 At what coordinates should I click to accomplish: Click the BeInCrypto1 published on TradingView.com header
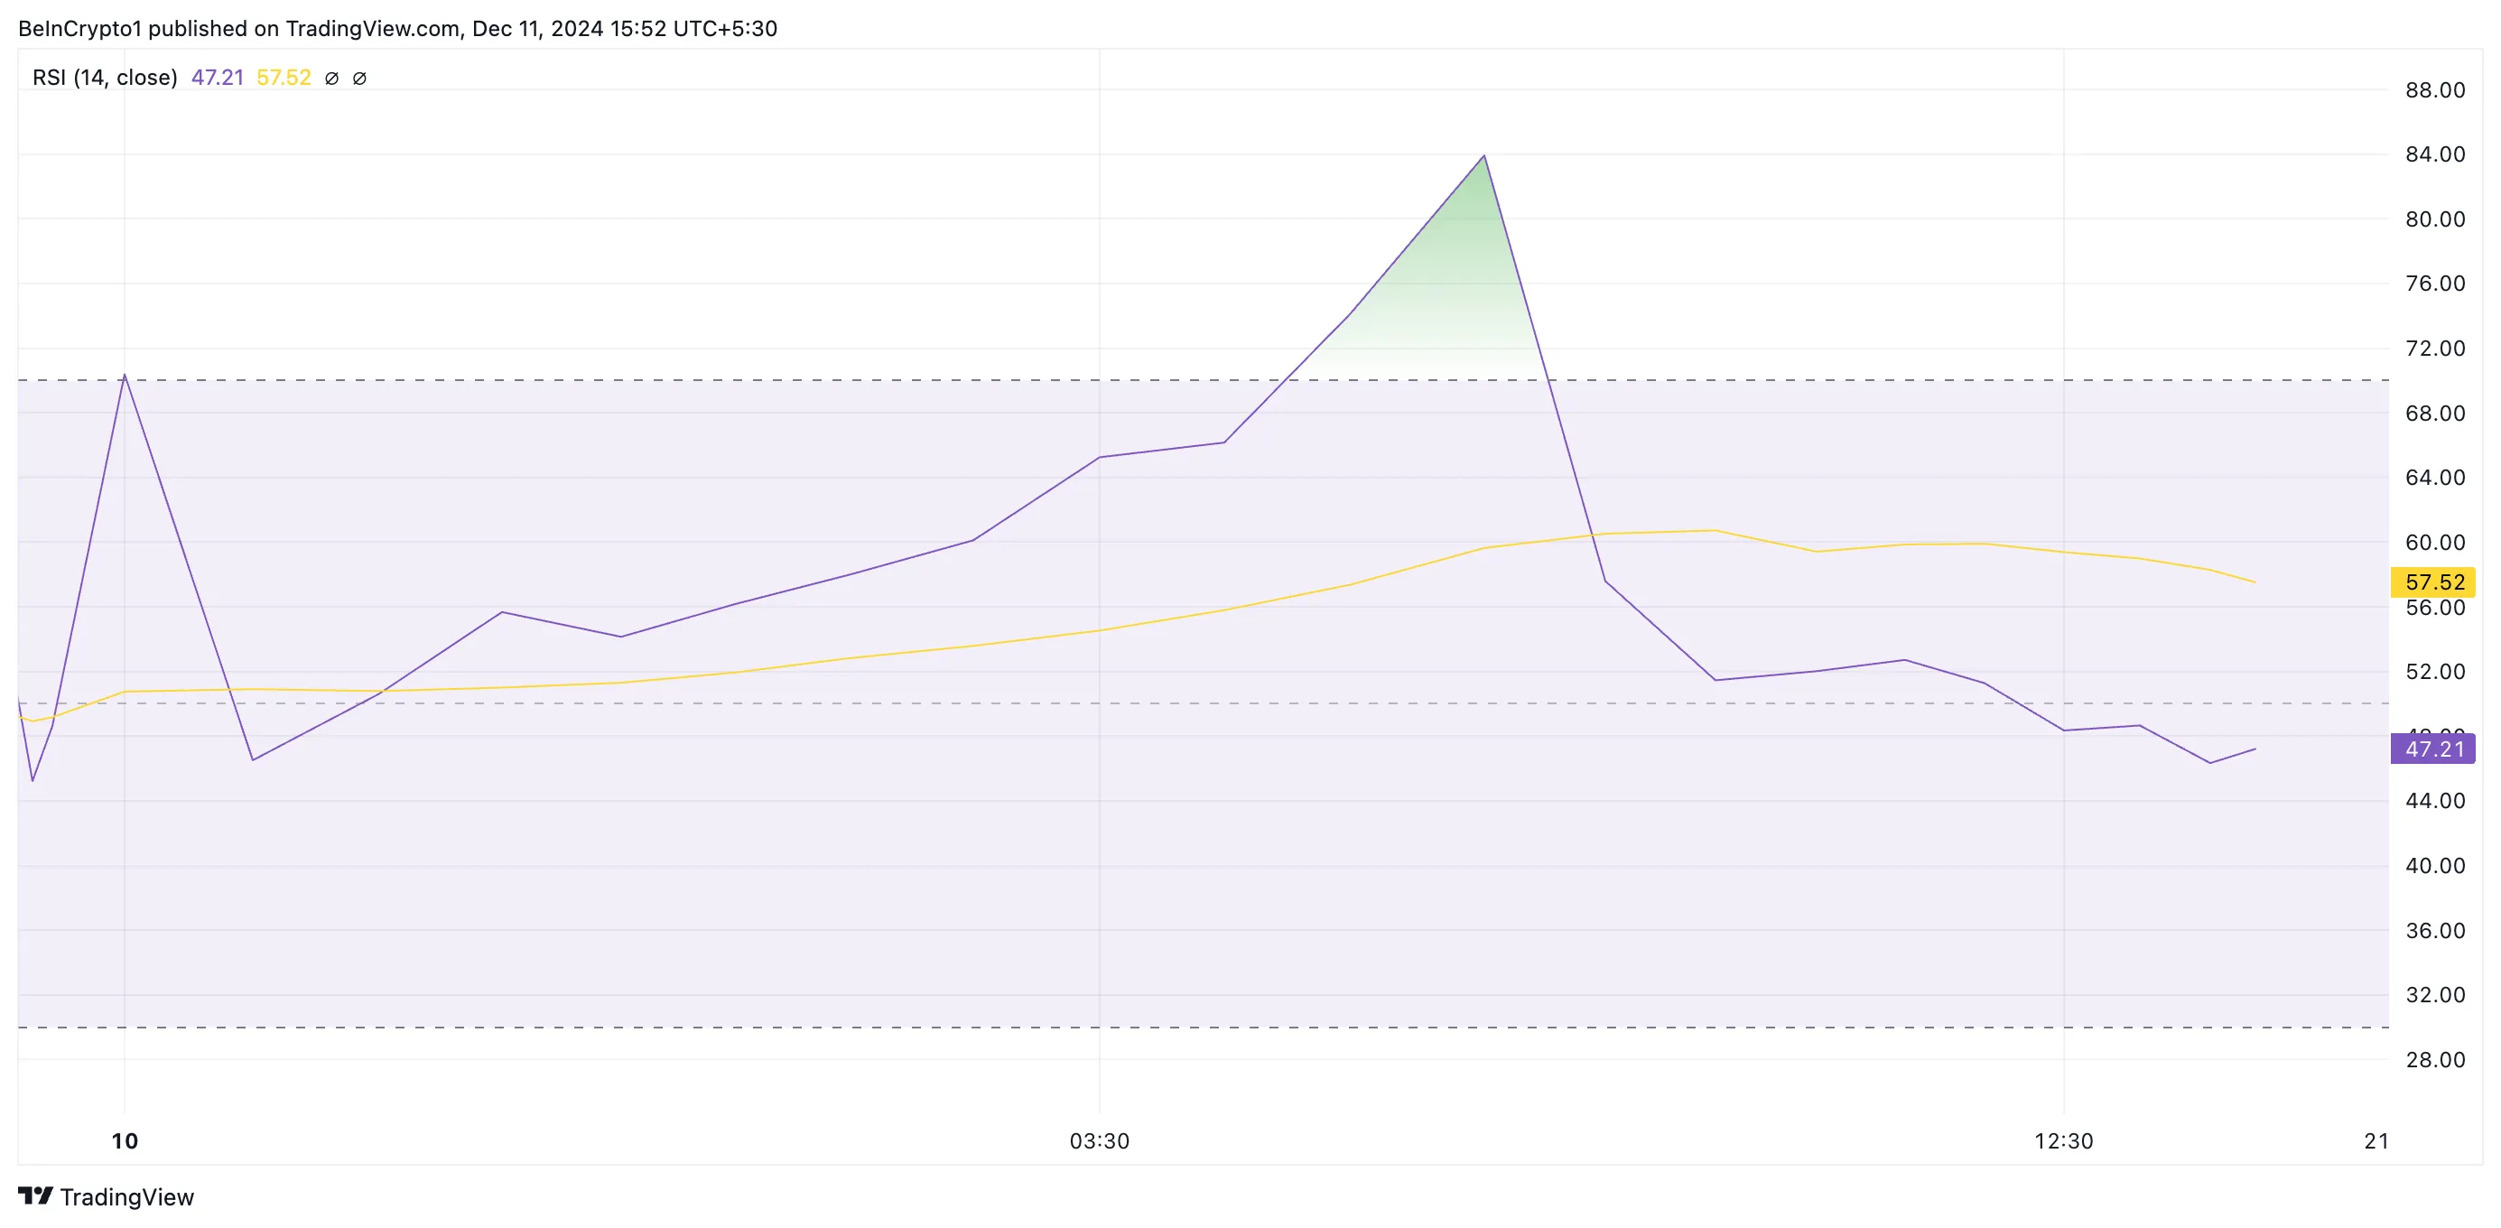pos(398,28)
